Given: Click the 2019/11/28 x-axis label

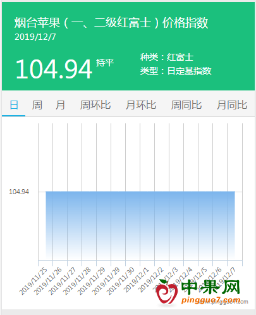Looking at the screenshot, I should 77,281.
